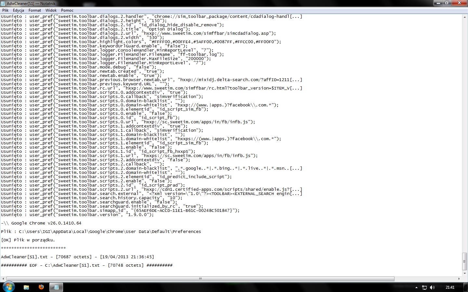This screenshot has height=292, width=468.
Task: Click the "sweetim.toolbar.rc.url" line
Action: coord(151,88)
